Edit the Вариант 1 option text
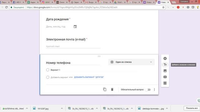This screenshot has height=112, width=200. click(55, 70)
